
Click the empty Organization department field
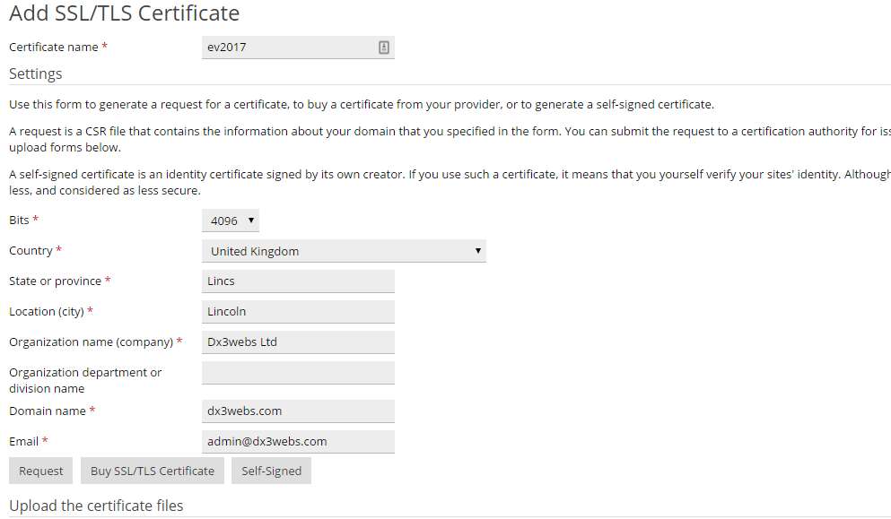(x=298, y=373)
